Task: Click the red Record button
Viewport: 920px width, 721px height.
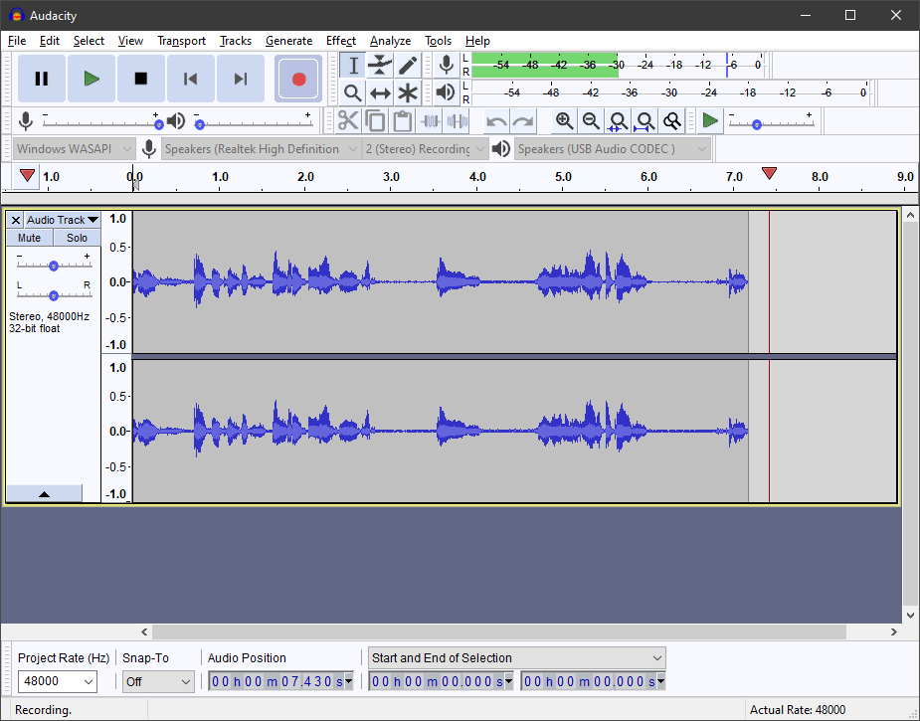Action: pyautogui.click(x=298, y=79)
